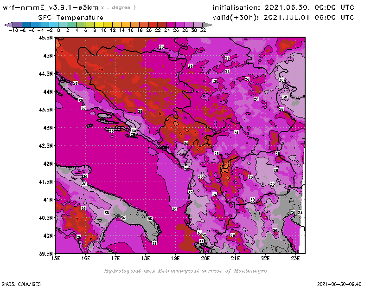
Task: Select the green 2 to 4 legend color segment
Action: pyautogui.click(x=72, y=25)
